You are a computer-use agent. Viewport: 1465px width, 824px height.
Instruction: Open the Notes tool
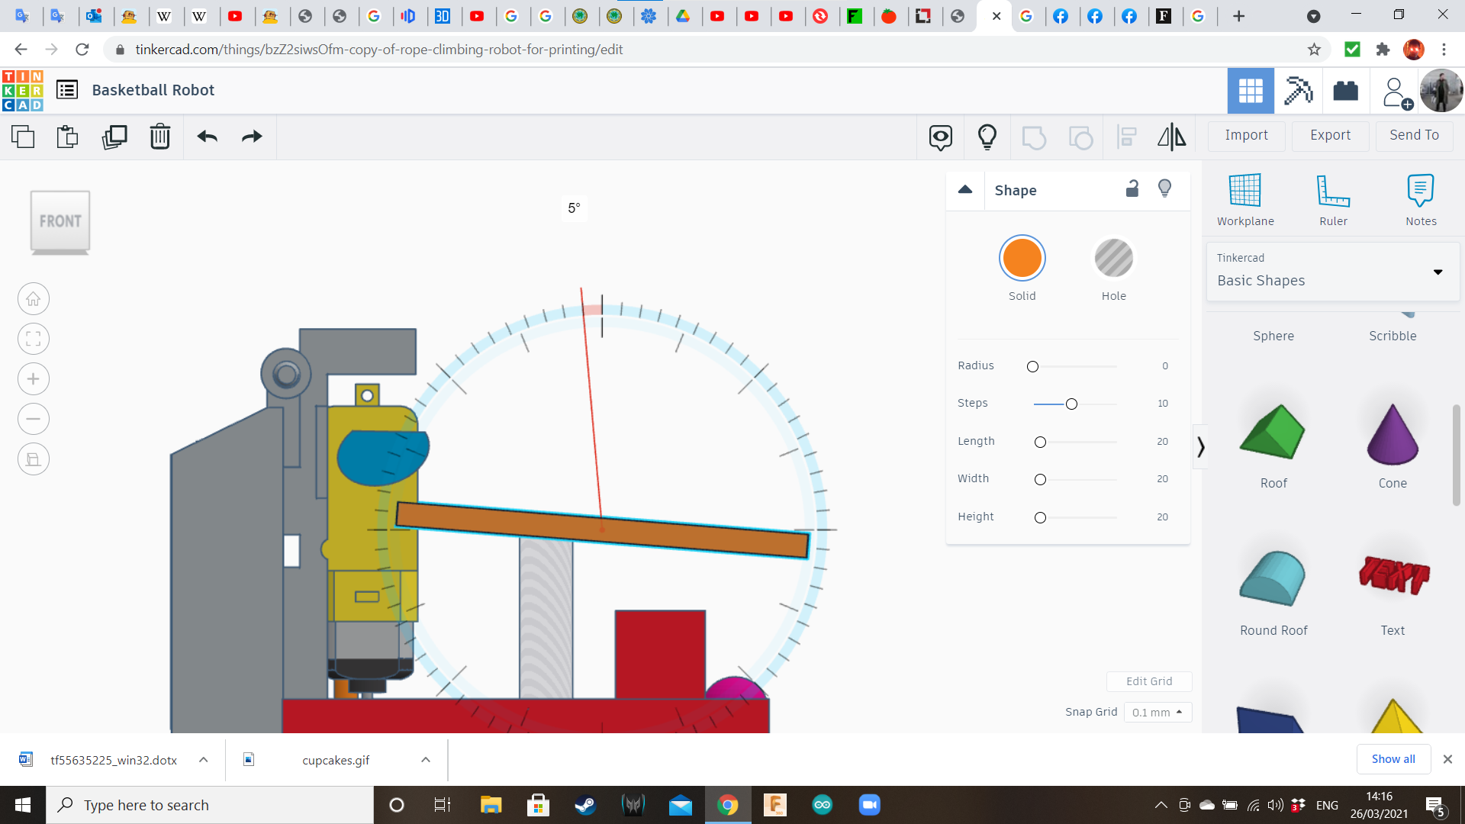click(x=1420, y=198)
